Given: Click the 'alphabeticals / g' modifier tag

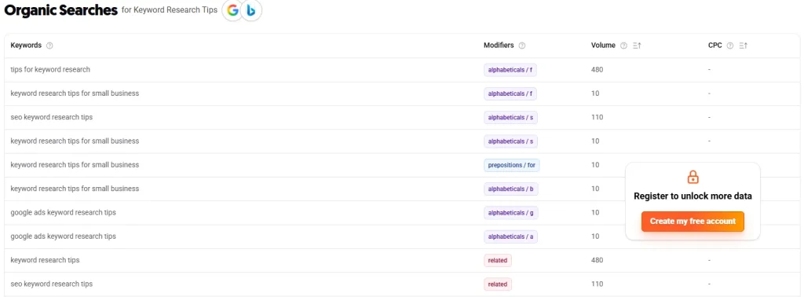Looking at the screenshot, I should tap(510, 213).
